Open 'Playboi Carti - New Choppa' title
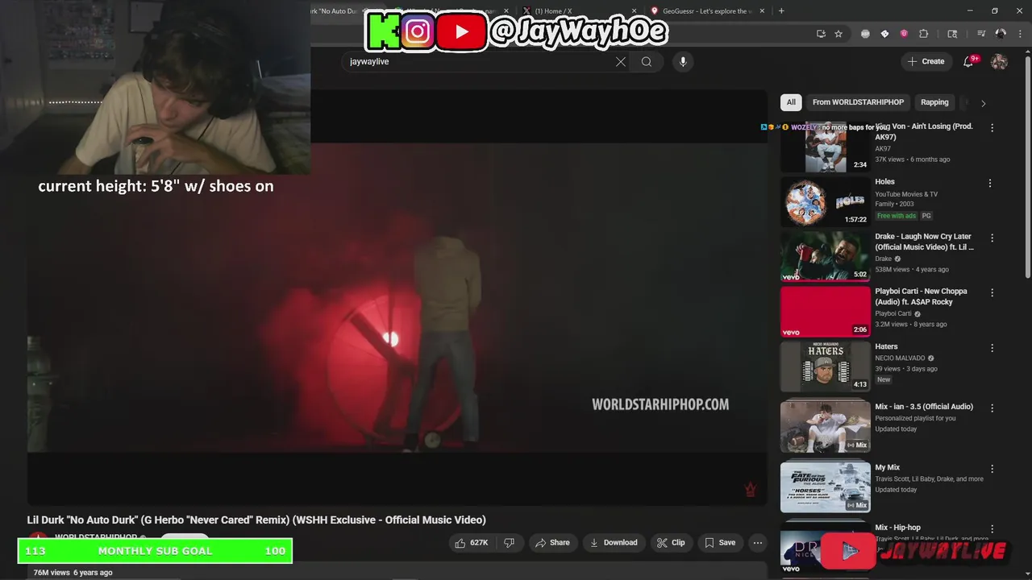1032x580 pixels. 921,296
